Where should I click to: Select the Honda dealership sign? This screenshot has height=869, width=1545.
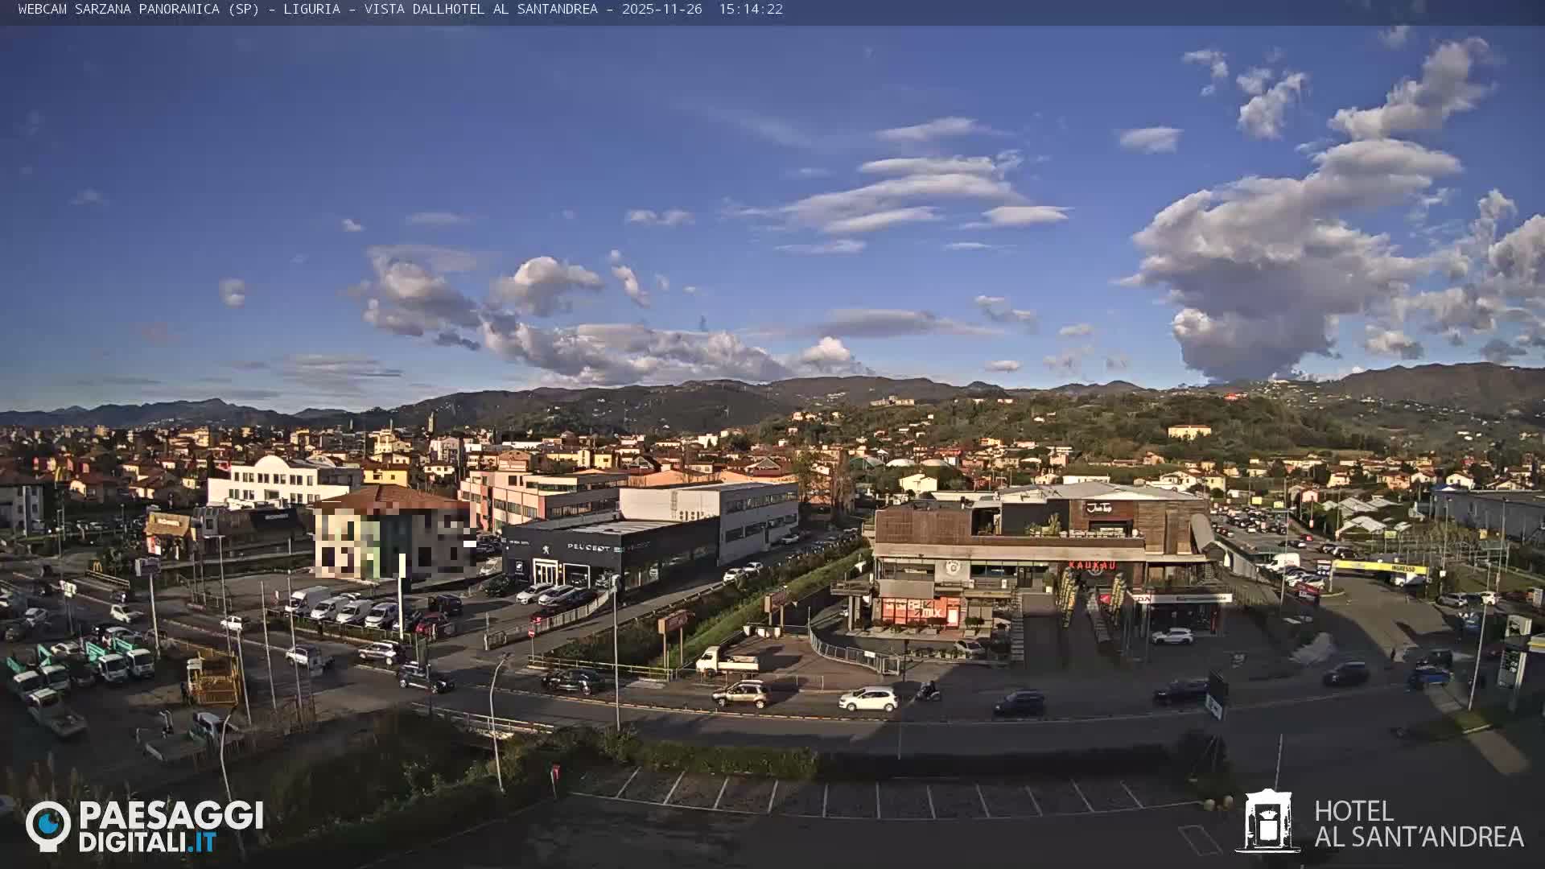tap(1141, 598)
